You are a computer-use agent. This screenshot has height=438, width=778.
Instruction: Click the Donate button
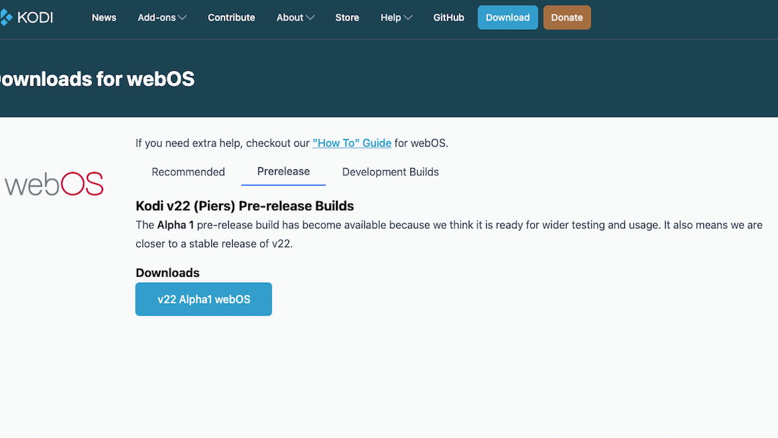click(567, 18)
